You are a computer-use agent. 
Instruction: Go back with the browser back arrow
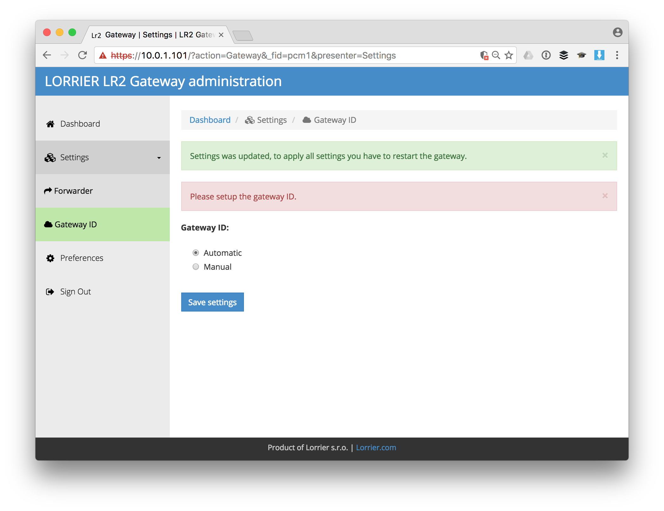47,55
